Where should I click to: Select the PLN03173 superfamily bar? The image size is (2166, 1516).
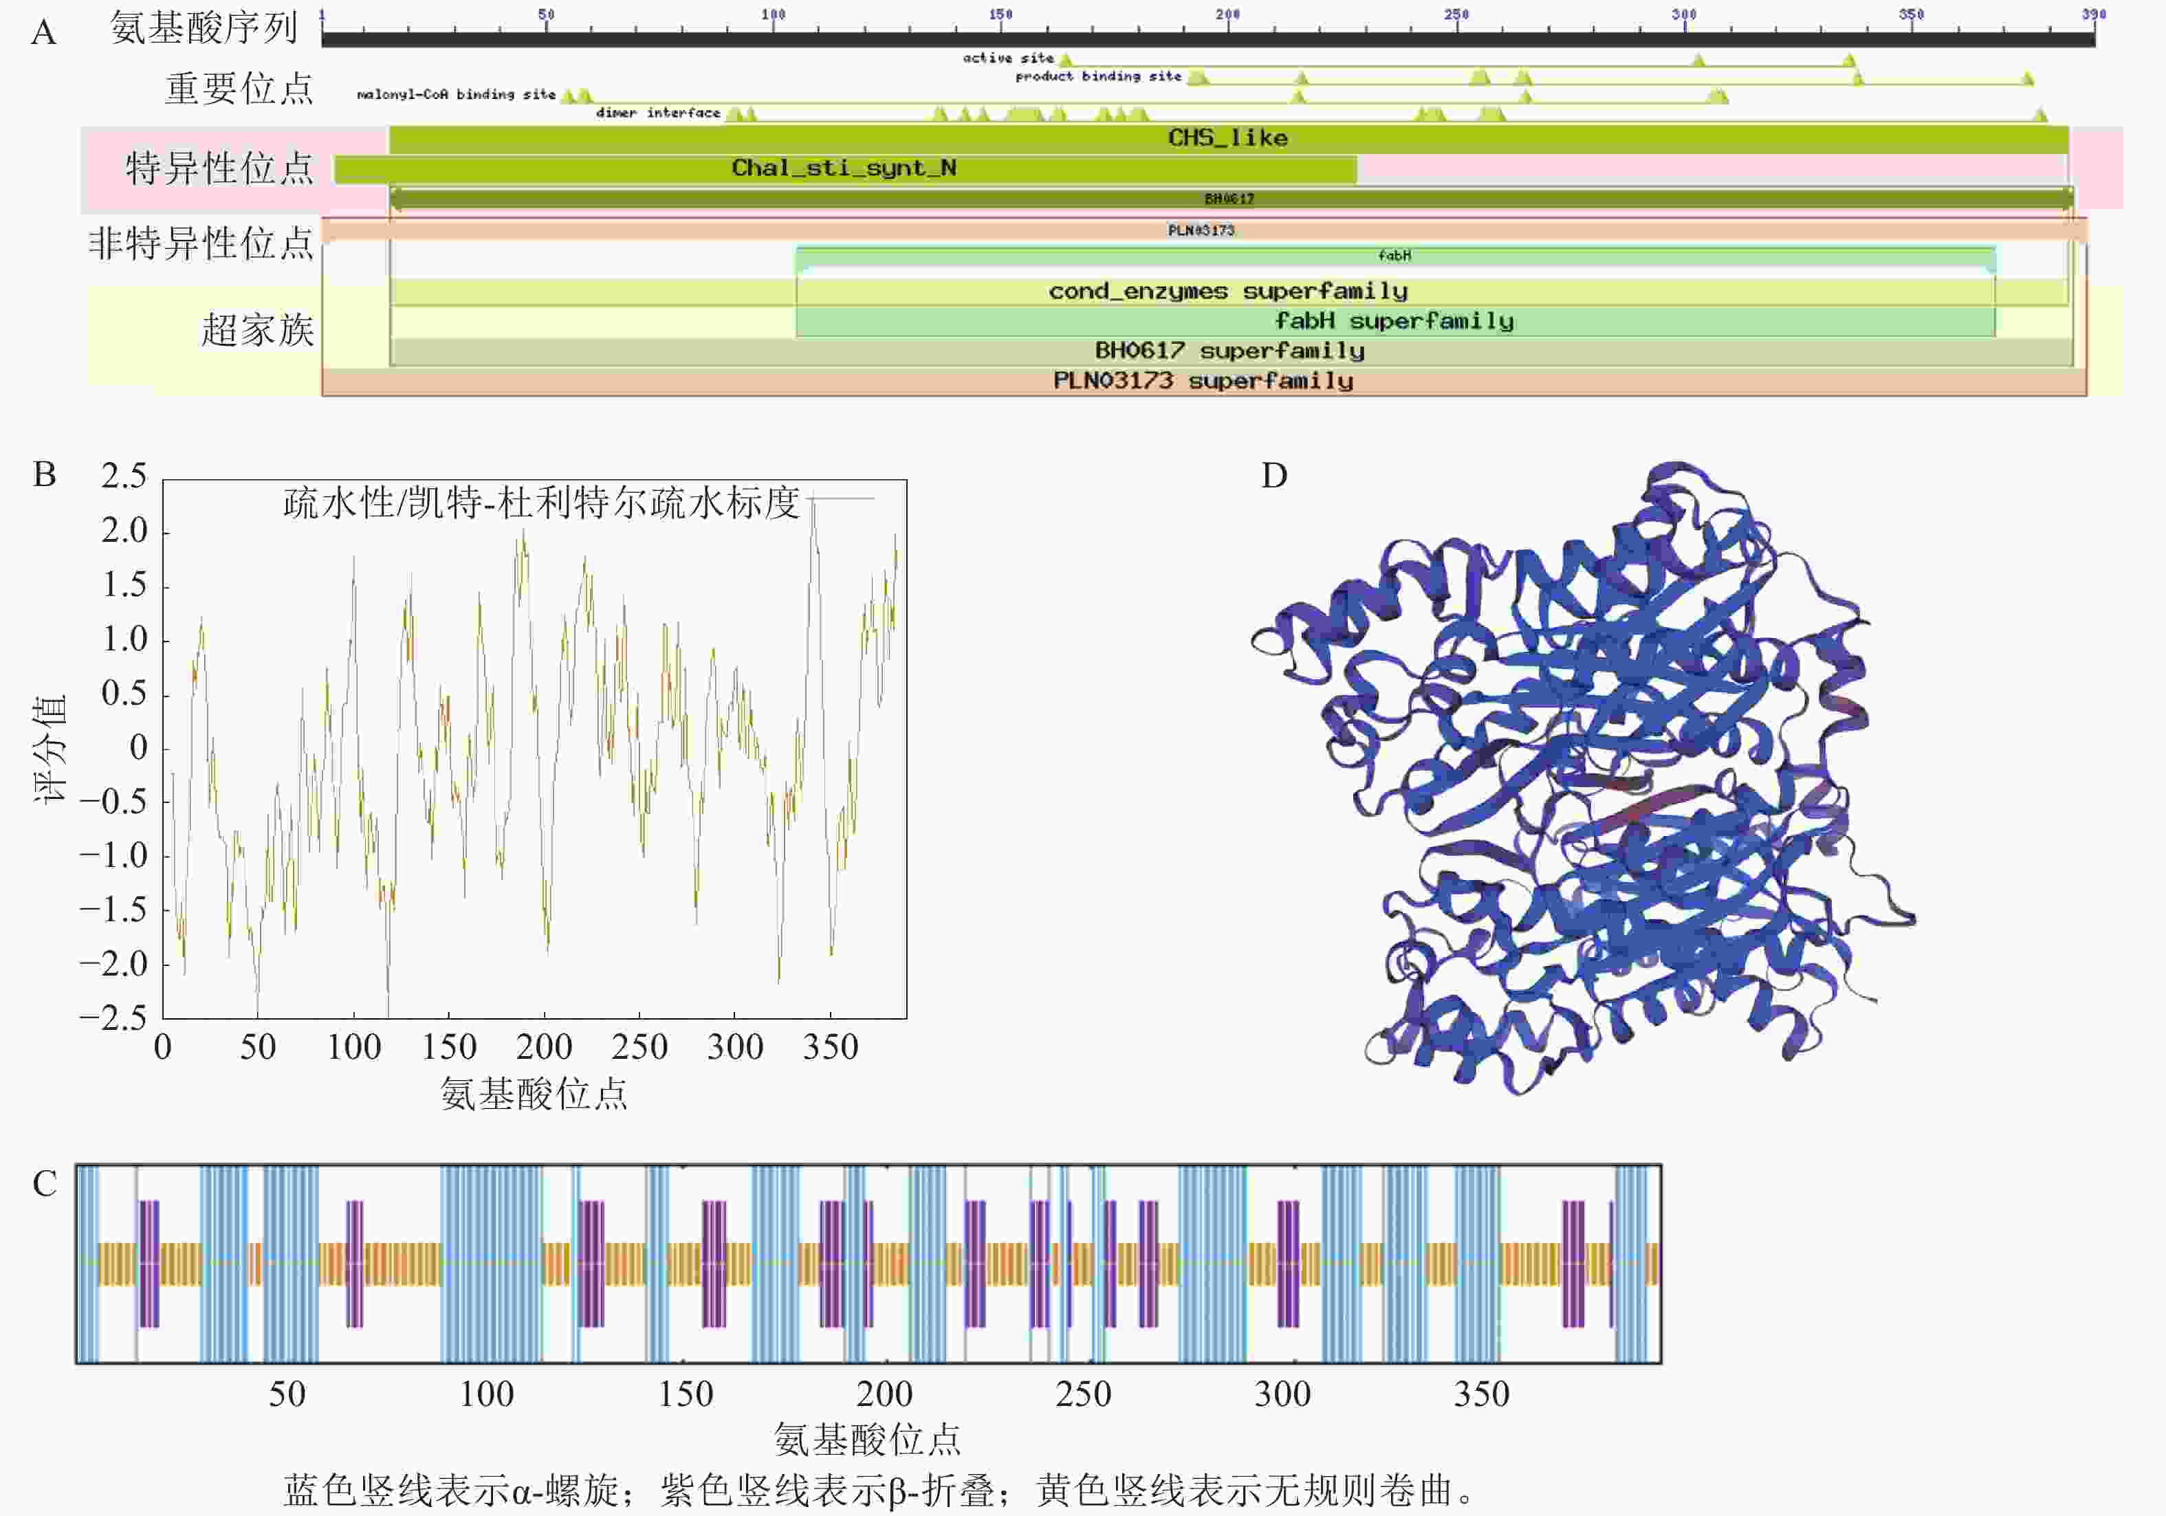[x=1203, y=381]
